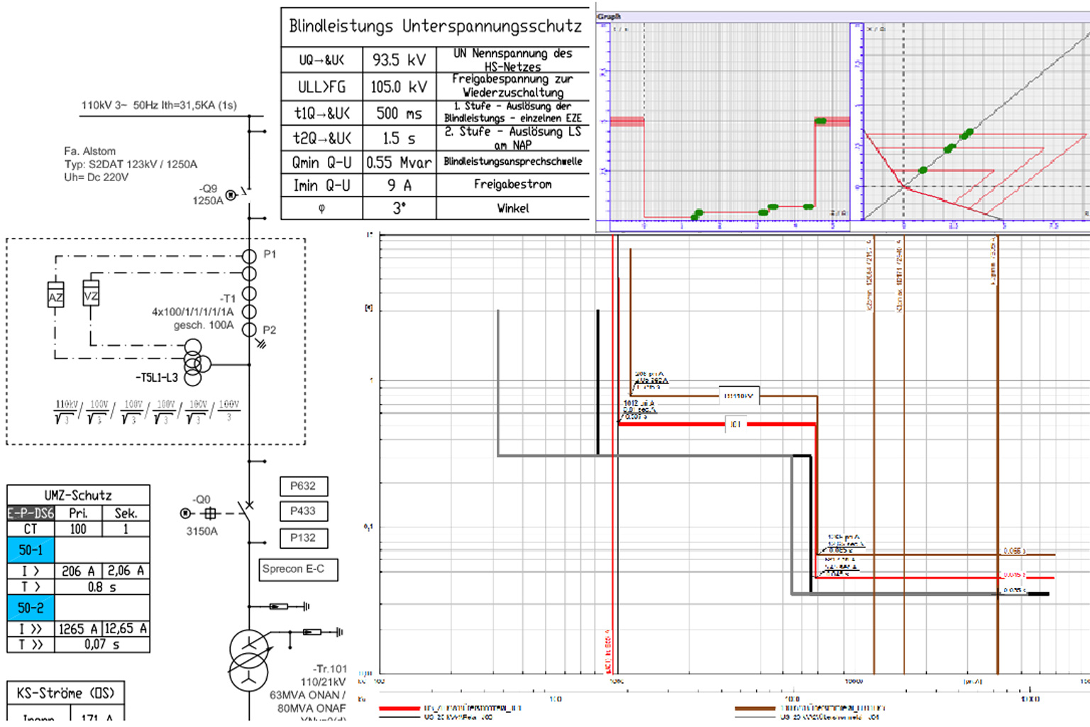The width and height of the screenshot is (1090, 727).
Task: Select the 500 ms value cell
Action: 400,113
